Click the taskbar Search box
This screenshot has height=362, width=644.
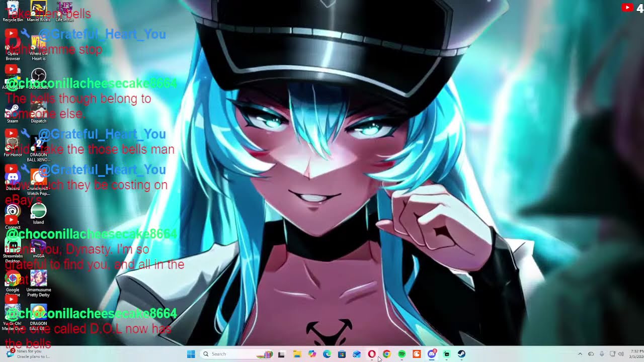pos(235,354)
